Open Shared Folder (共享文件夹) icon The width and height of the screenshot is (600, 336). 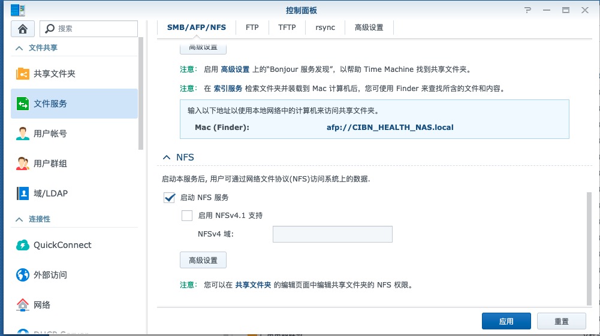pyautogui.click(x=23, y=74)
